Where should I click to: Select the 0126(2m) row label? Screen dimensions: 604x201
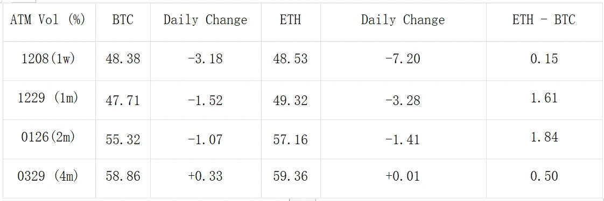click(x=48, y=137)
